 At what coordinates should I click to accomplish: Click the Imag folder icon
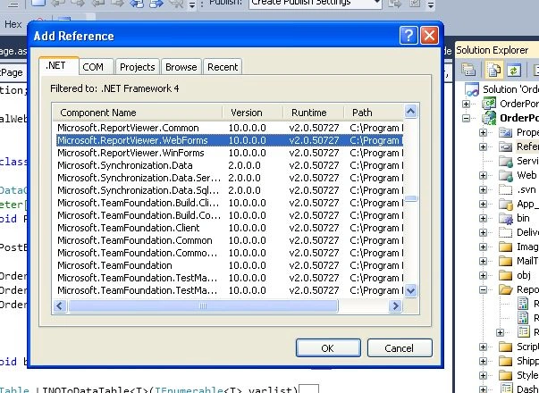[x=506, y=247]
